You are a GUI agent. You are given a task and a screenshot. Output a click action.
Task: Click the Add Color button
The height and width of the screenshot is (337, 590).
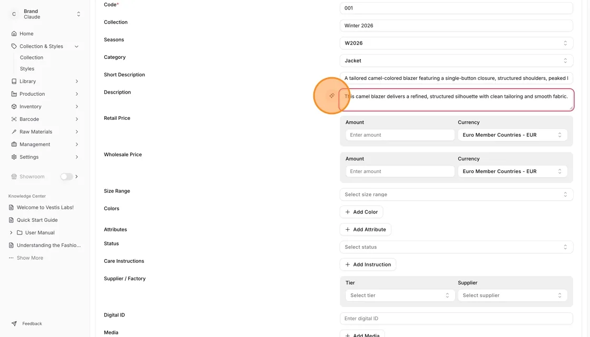pyautogui.click(x=361, y=212)
